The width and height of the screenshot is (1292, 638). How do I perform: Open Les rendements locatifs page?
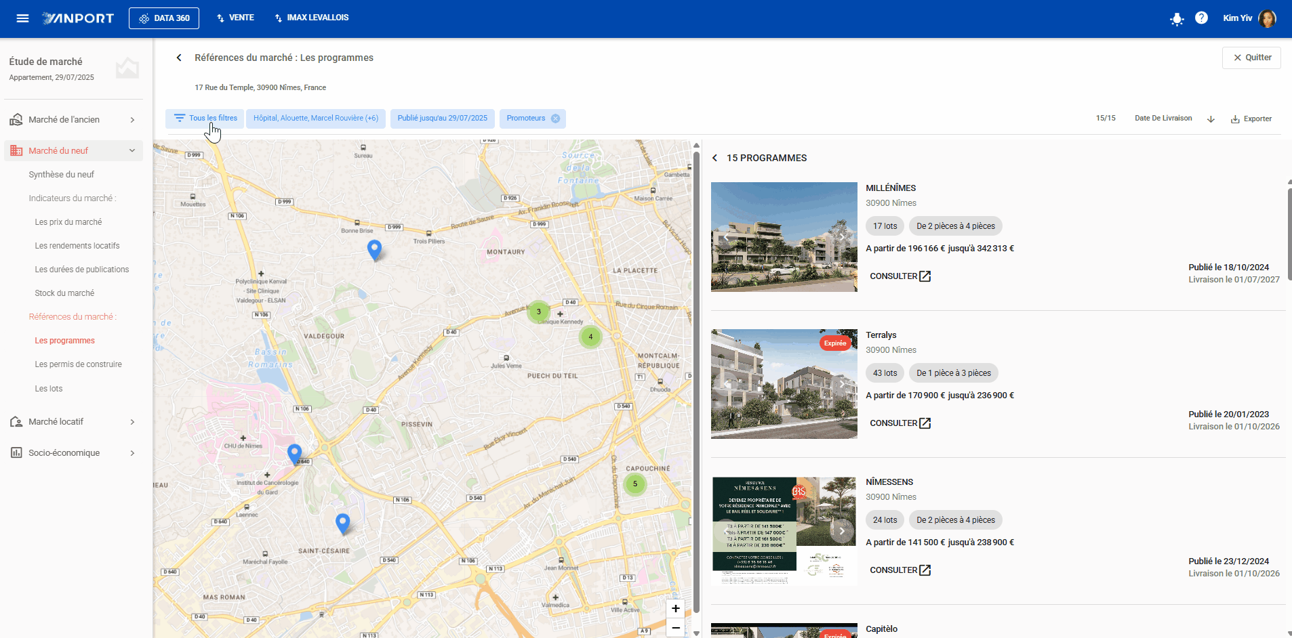pyautogui.click(x=77, y=246)
